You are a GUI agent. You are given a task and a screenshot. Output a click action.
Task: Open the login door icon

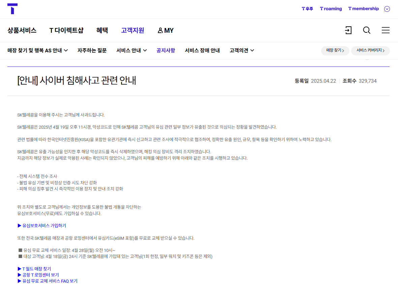coord(348,30)
